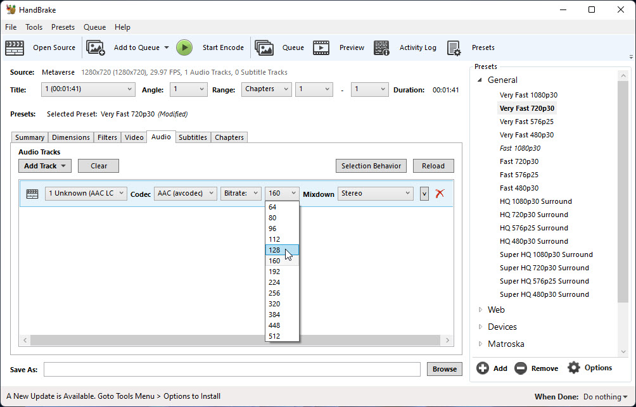Viewport: 636px width, 407px height.
Task: Select 64 in the bitrate list
Action: 282,207
